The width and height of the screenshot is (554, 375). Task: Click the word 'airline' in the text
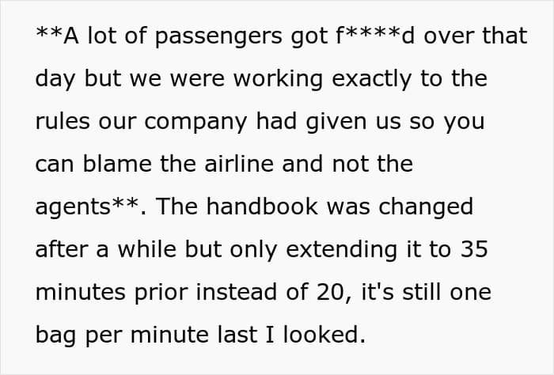coord(239,164)
